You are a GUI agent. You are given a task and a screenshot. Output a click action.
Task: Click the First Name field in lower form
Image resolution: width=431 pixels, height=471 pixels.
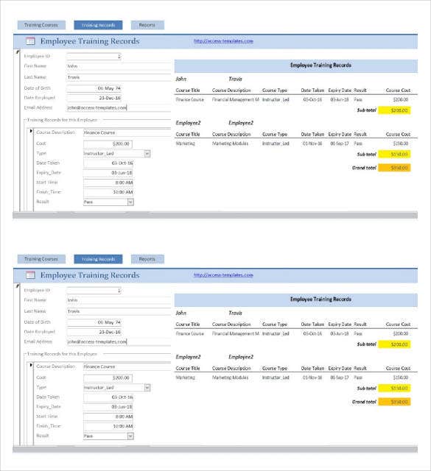pos(119,300)
